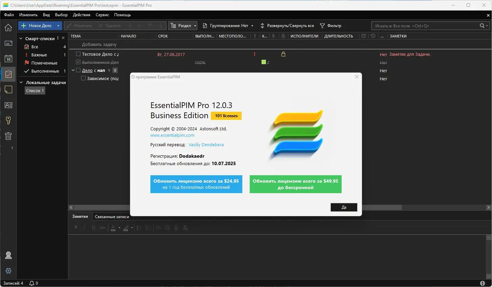Click the Новое Дело button
This screenshot has height=287, width=492.
pyautogui.click(x=36, y=26)
